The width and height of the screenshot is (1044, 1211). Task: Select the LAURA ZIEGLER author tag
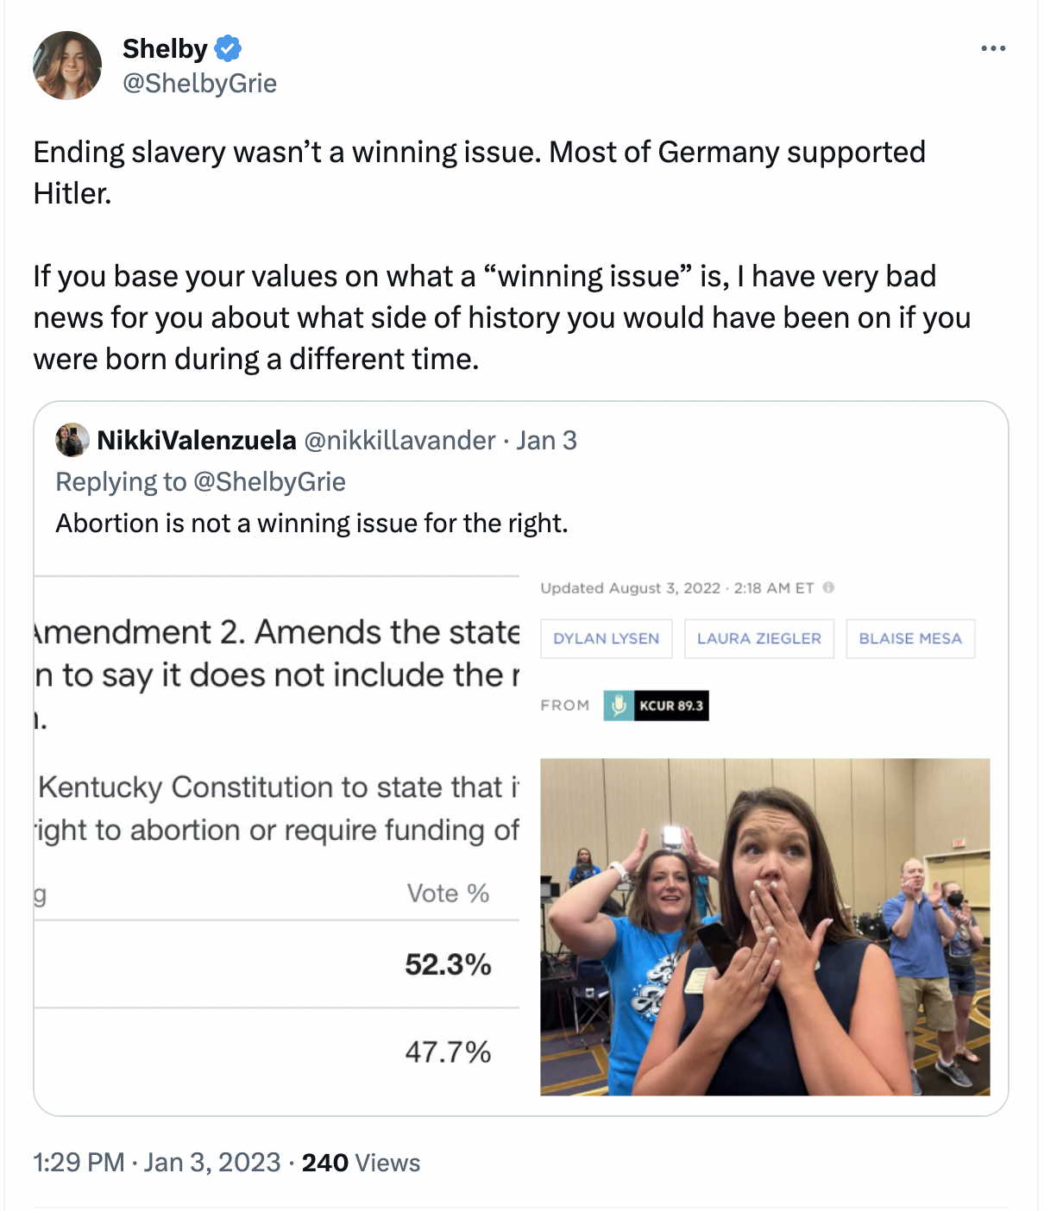click(758, 638)
